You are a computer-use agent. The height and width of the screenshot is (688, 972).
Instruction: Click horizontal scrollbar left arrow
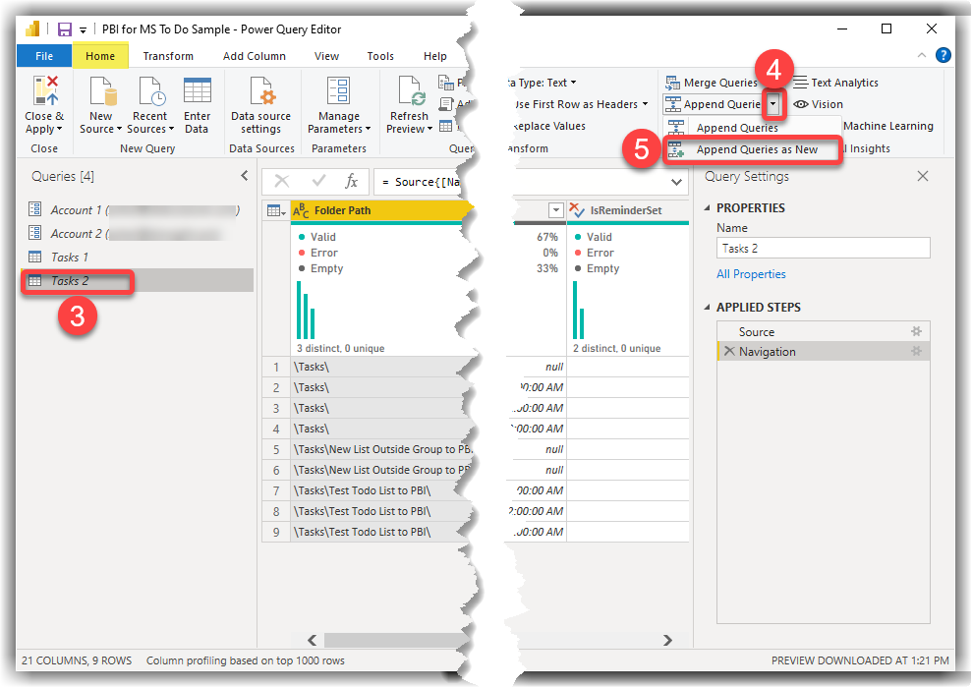(312, 640)
